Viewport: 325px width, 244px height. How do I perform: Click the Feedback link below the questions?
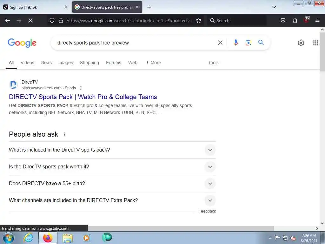(207, 211)
